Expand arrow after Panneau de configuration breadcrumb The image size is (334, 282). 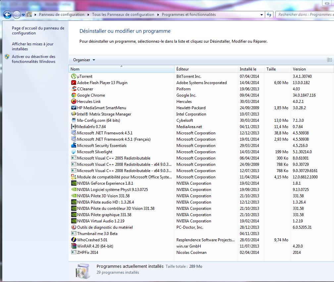[x=88, y=15]
